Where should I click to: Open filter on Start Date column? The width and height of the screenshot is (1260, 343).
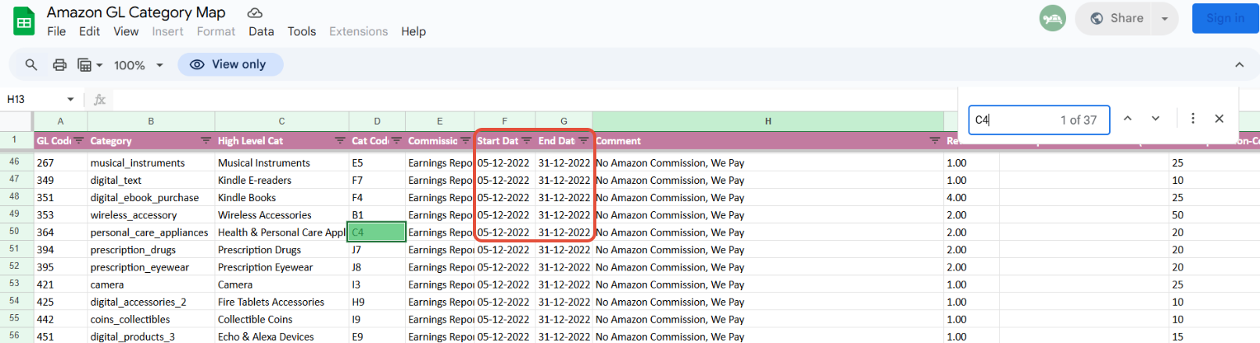[x=527, y=140]
